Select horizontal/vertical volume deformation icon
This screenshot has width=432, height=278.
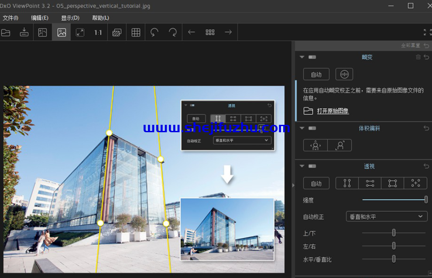(315, 145)
